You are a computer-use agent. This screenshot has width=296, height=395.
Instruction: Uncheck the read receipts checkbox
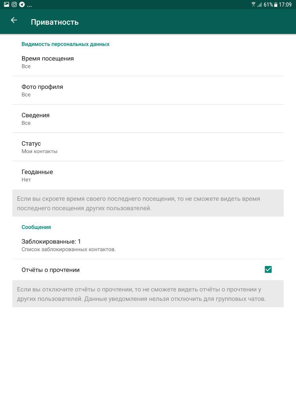tap(268, 269)
